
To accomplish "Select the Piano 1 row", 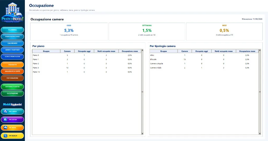I will pyautogui.click(x=87, y=59).
